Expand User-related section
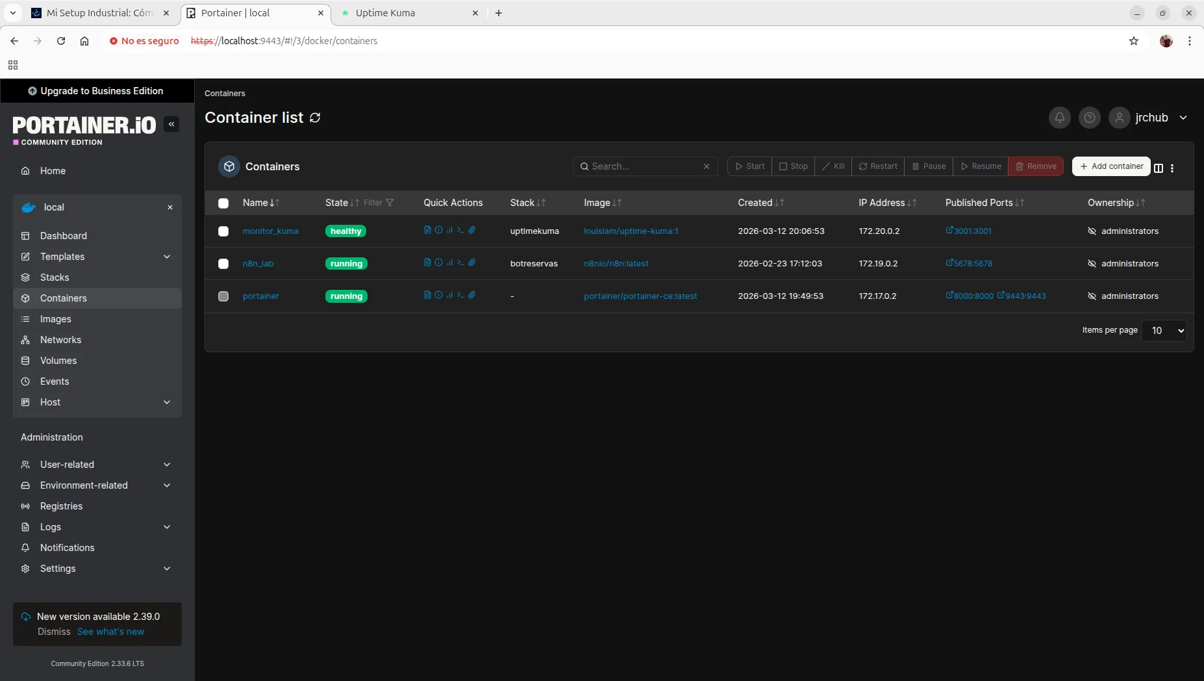This screenshot has width=1204, height=681. click(97, 465)
